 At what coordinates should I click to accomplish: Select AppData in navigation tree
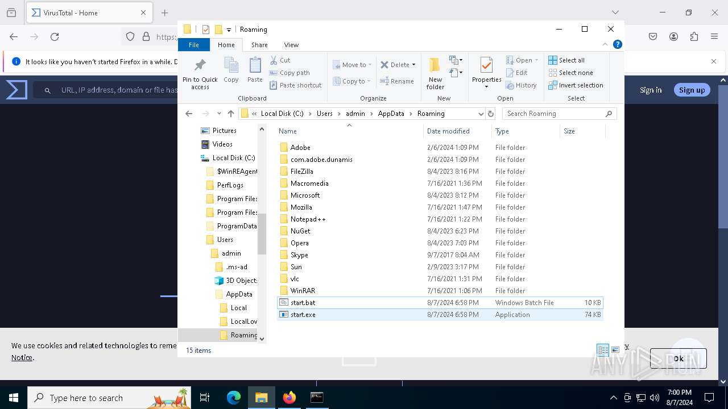(233, 294)
